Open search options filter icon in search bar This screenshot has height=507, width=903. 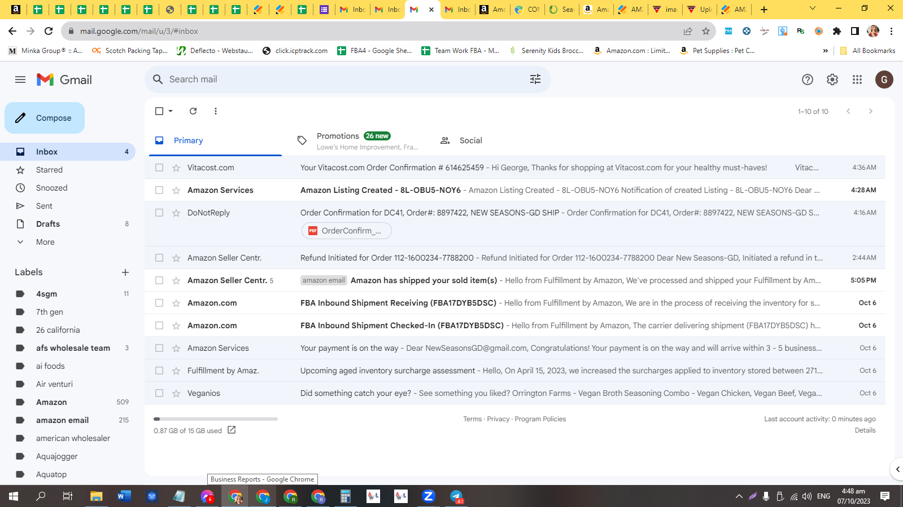[x=535, y=80]
